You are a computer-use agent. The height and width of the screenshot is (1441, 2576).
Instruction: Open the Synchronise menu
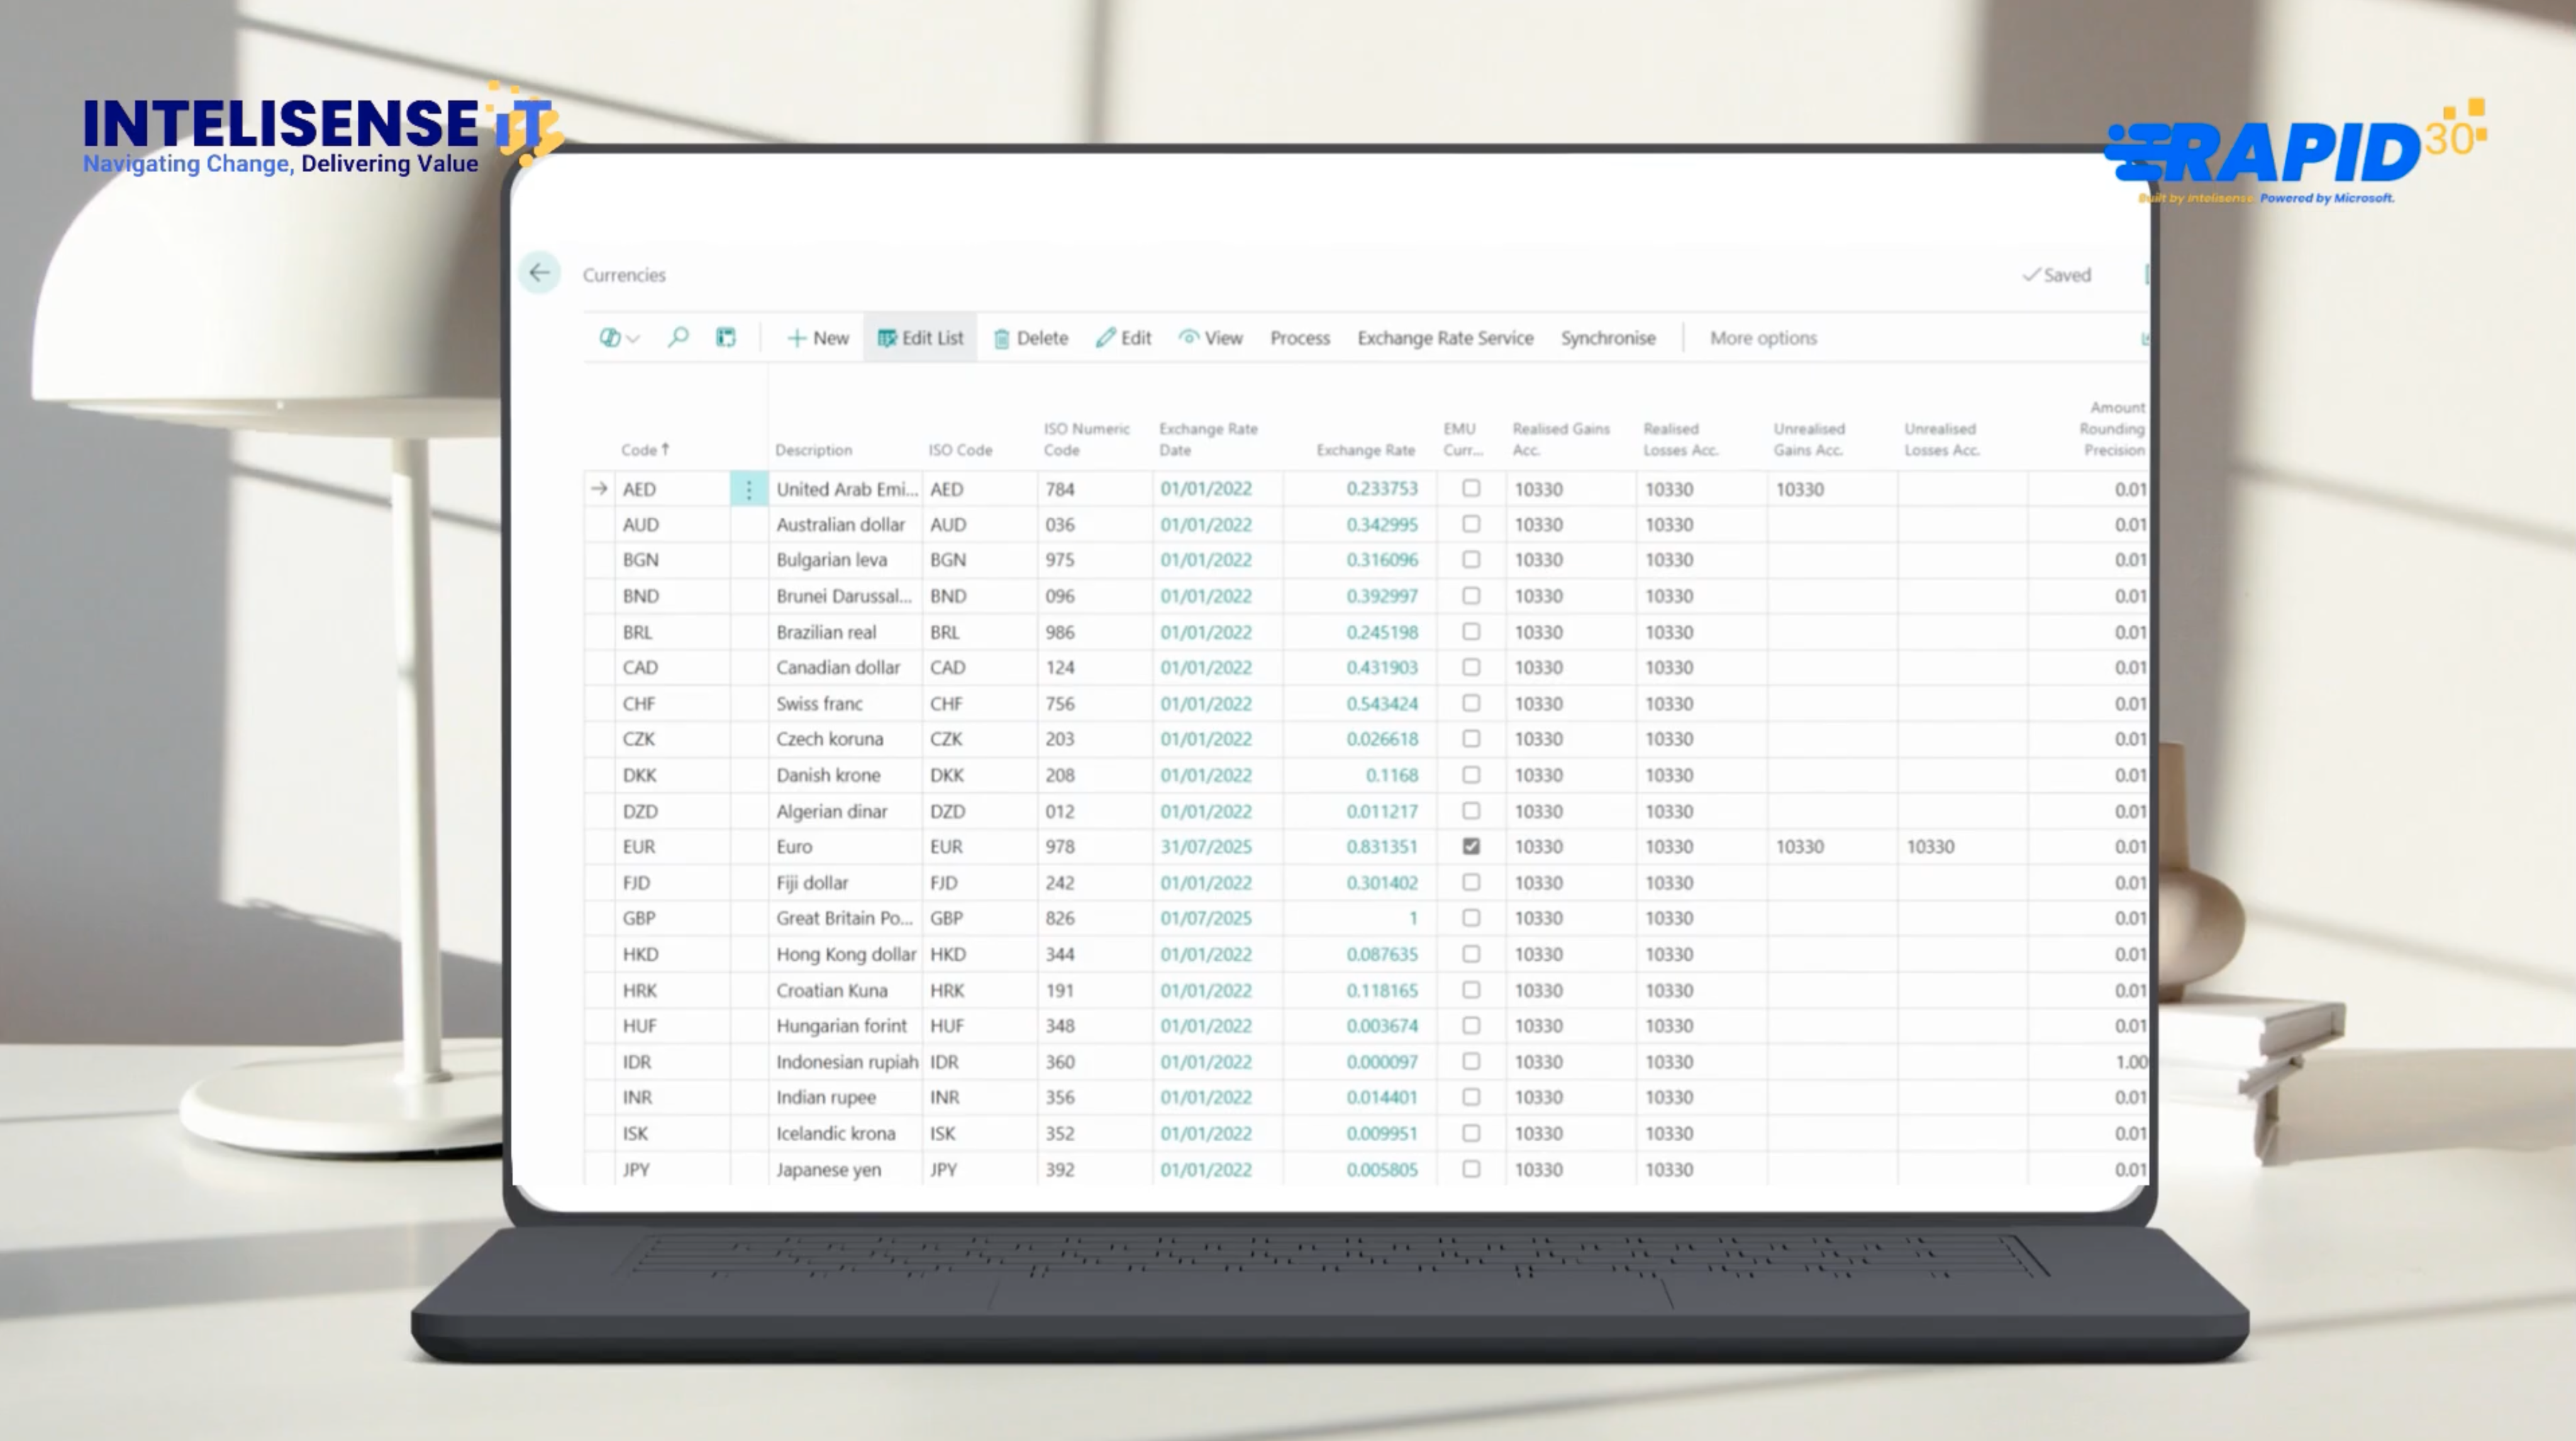1607,337
